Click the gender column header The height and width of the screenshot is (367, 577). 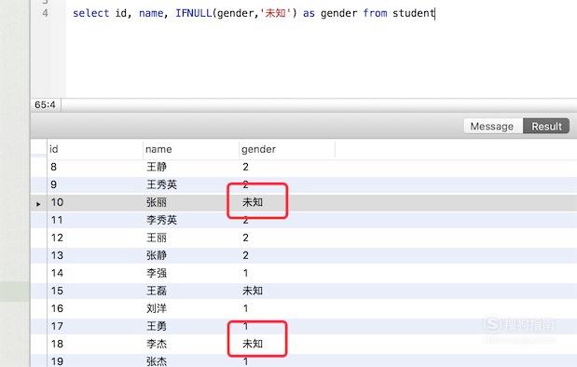pos(287,149)
